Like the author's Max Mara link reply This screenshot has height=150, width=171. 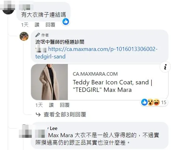(x=51, y=105)
